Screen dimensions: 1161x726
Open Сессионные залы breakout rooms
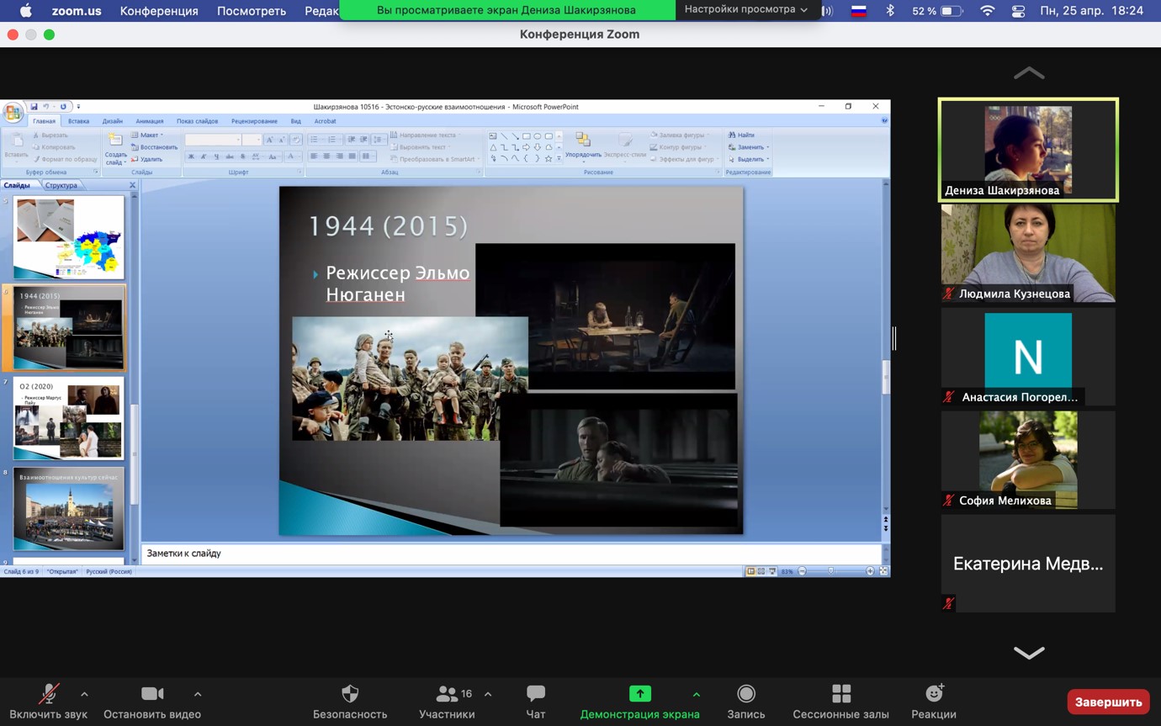(840, 702)
